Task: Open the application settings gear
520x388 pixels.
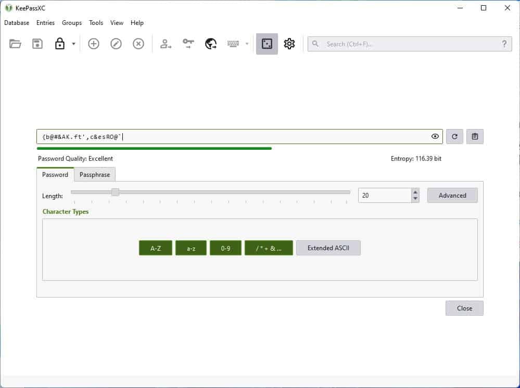Action: point(289,44)
